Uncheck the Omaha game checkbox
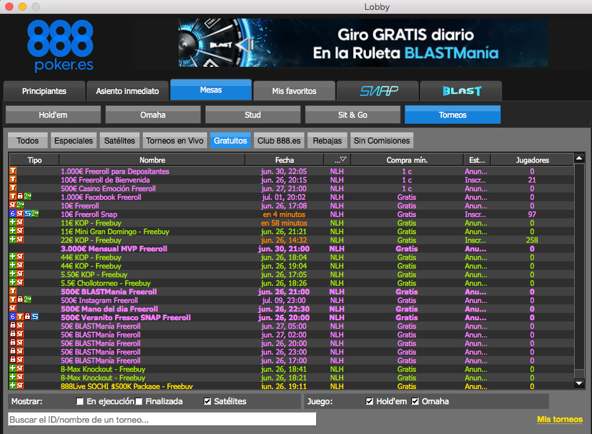The image size is (592, 434). click(x=415, y=401)
